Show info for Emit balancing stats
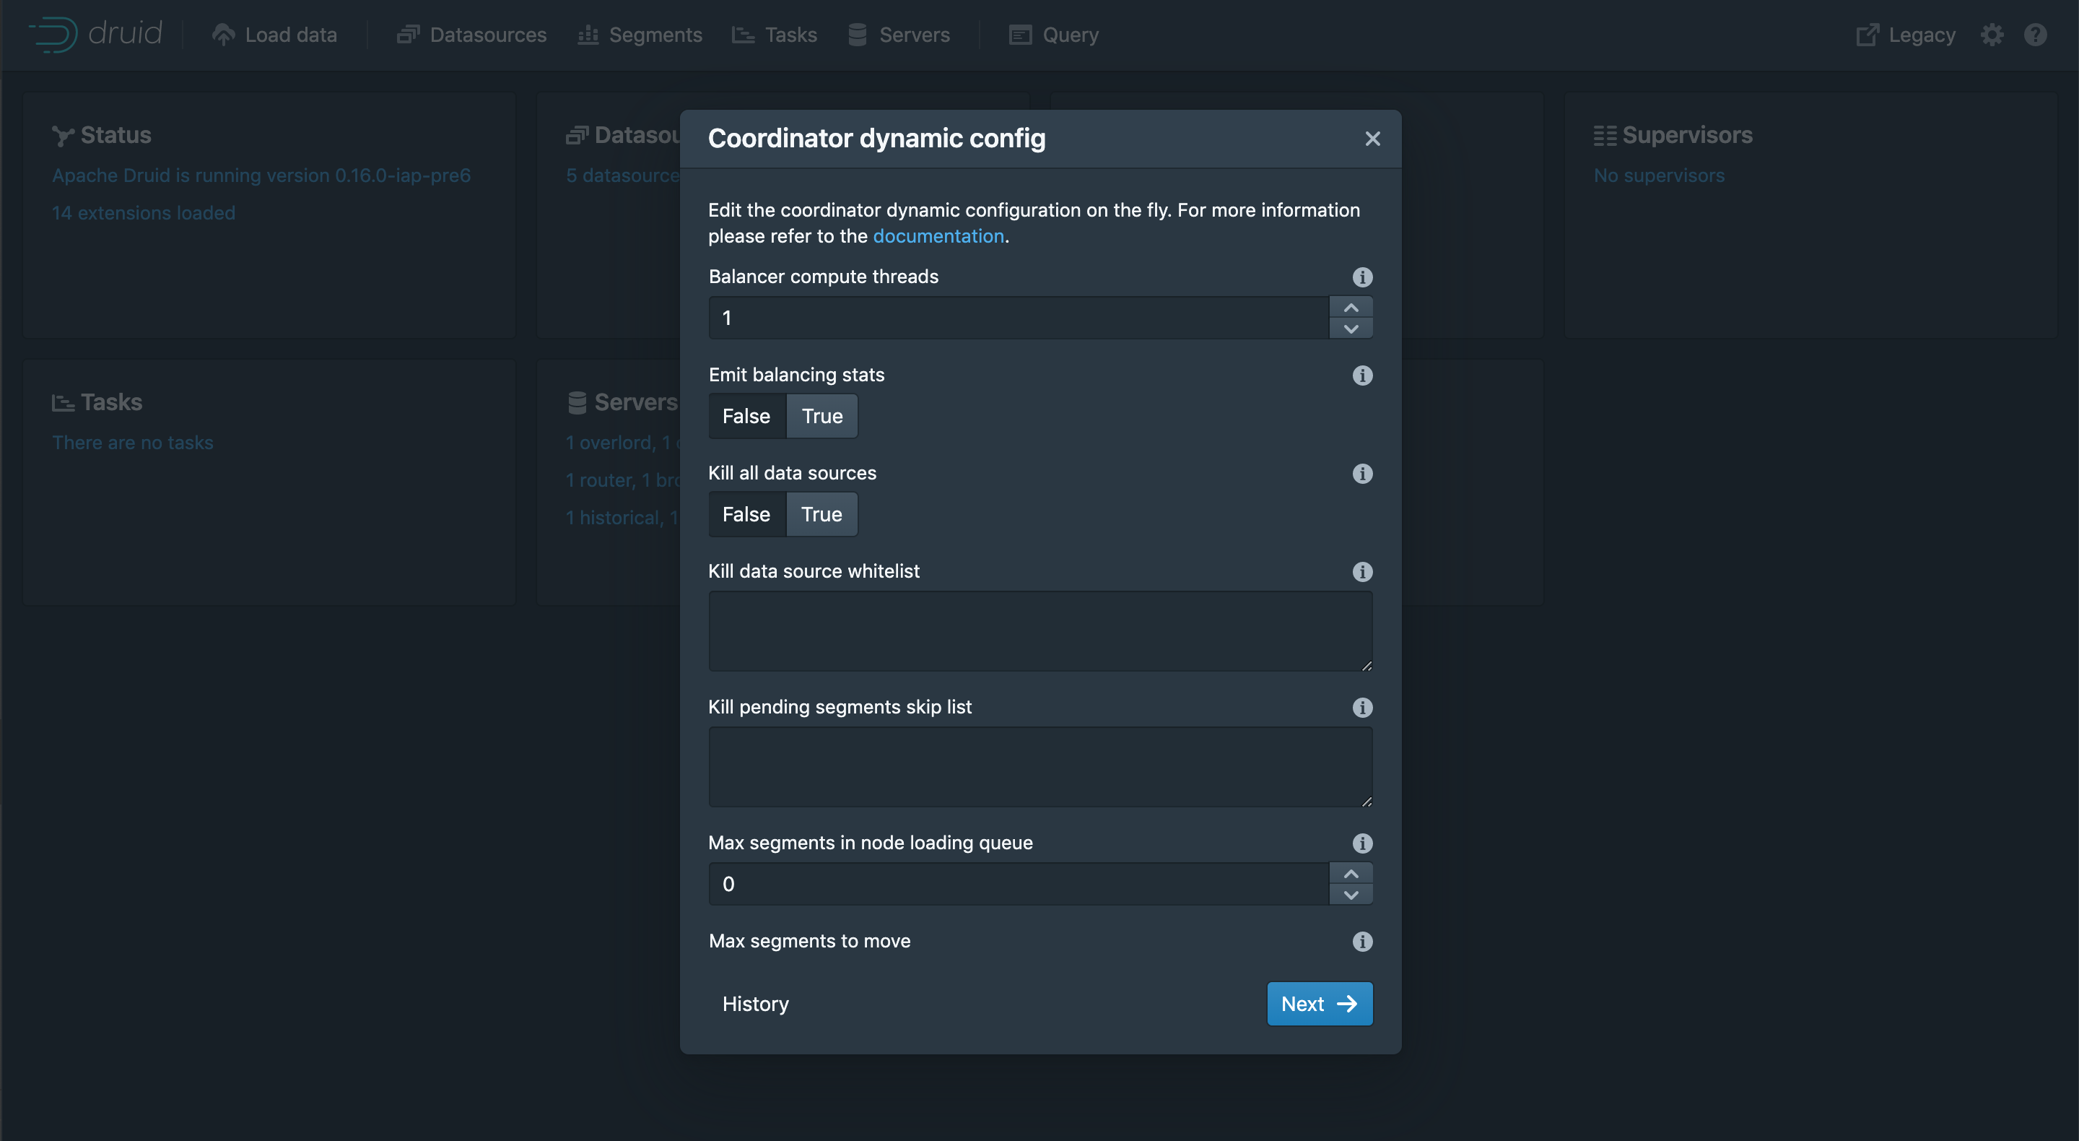2079x1141 pixels. coord(1362,376)
